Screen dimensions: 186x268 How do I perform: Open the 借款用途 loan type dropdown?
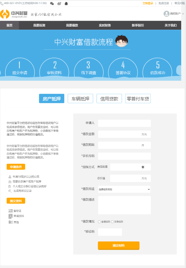coord(124,189)
